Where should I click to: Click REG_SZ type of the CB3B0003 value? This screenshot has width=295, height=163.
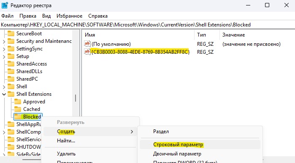(x=205, y=52)
